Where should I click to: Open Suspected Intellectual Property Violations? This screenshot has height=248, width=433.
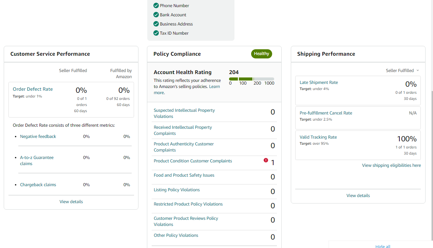click(184, 113)
